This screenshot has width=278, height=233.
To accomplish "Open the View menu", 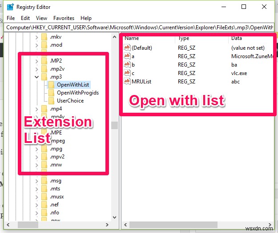I will pyautogui.click(x=41, y=18).
